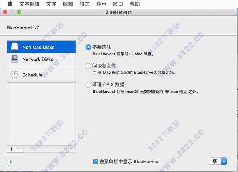Select Network Disks in sidebar
This screenshot has width=238, height=172.
(41, 59)
